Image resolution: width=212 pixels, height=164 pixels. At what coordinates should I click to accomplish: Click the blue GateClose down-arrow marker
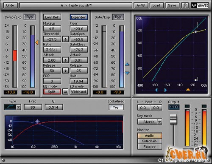click(x=127, y=73)
